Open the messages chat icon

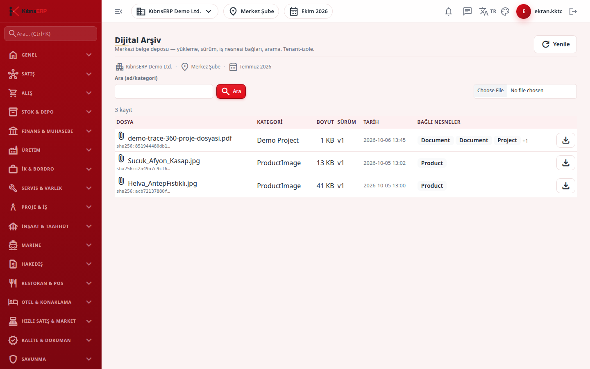pos(467,11)
